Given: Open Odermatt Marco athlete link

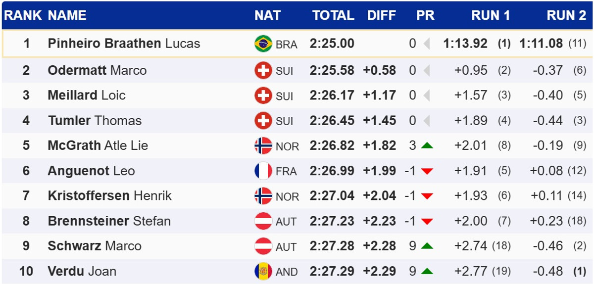Looking at the screenshot, I should pyautogui.click(x=97, y=70).
